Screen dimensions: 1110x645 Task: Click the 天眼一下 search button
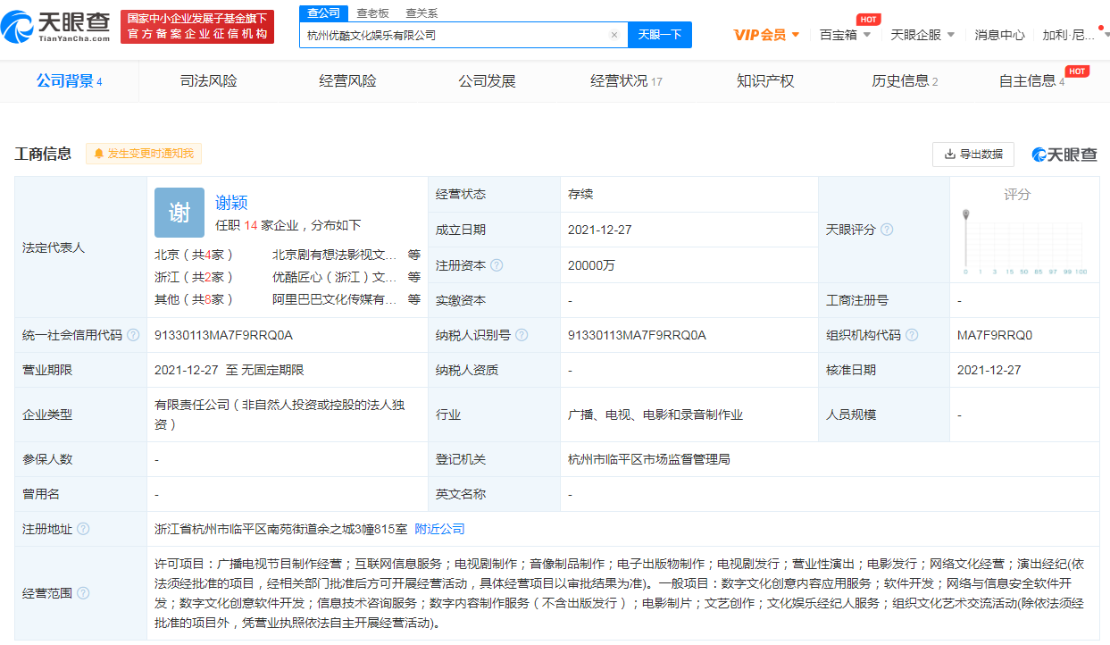[660, 34]
